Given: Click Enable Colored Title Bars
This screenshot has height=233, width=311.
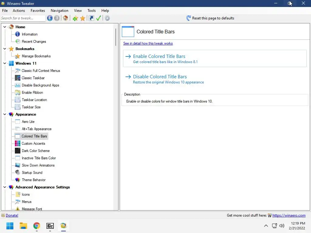Looking at the screenshot, I should point(215,59).
